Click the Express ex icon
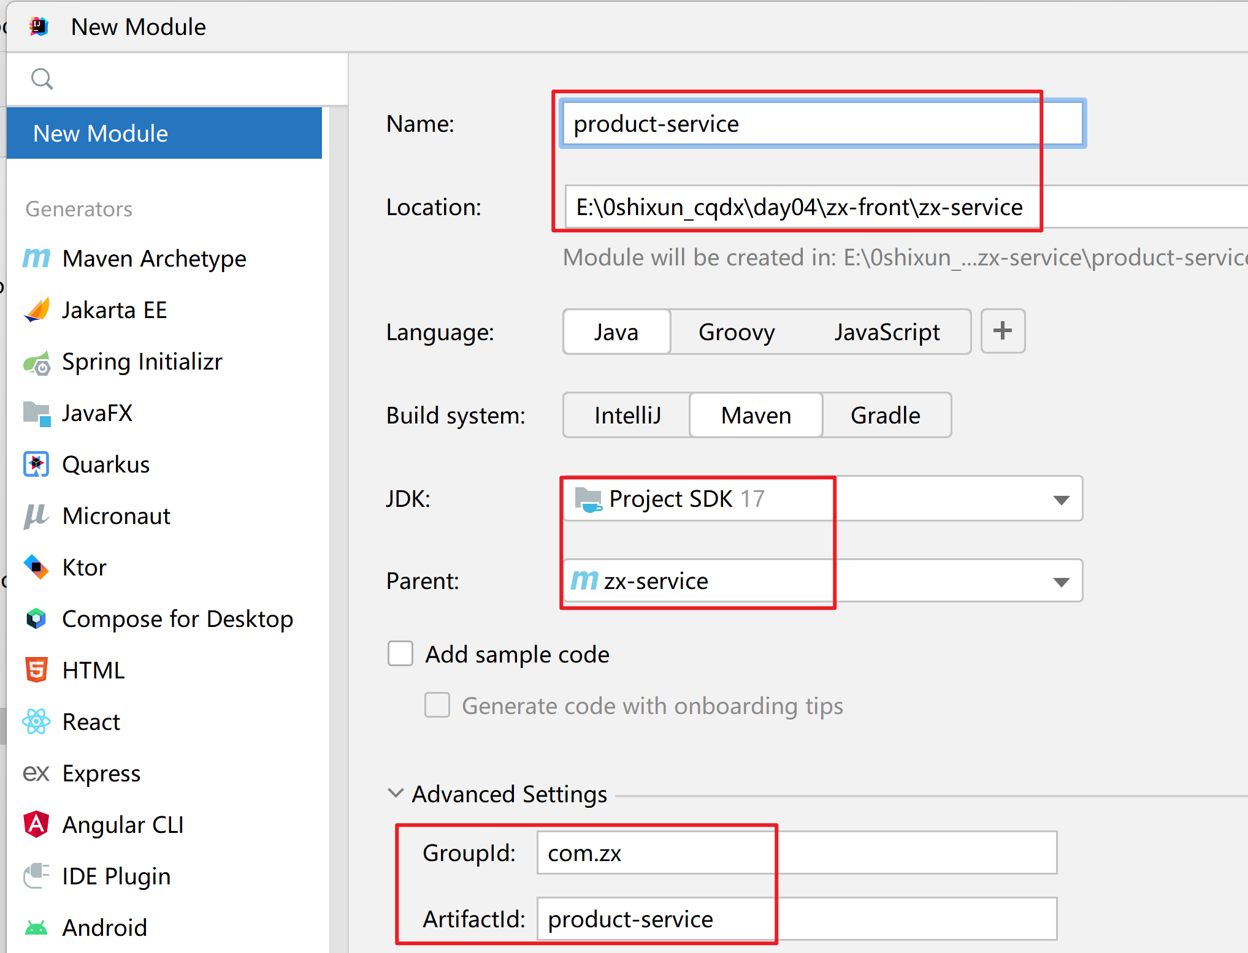The image size is (1248, 953). point(36,773)
